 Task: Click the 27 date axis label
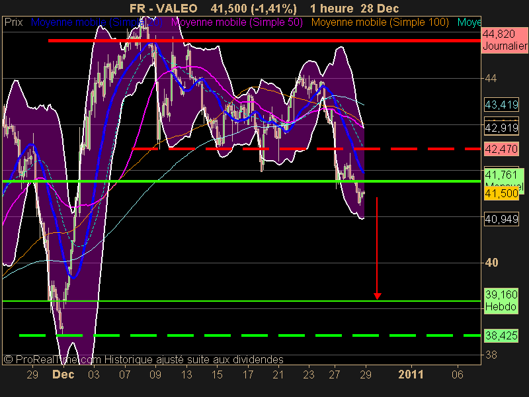(335, 375)
